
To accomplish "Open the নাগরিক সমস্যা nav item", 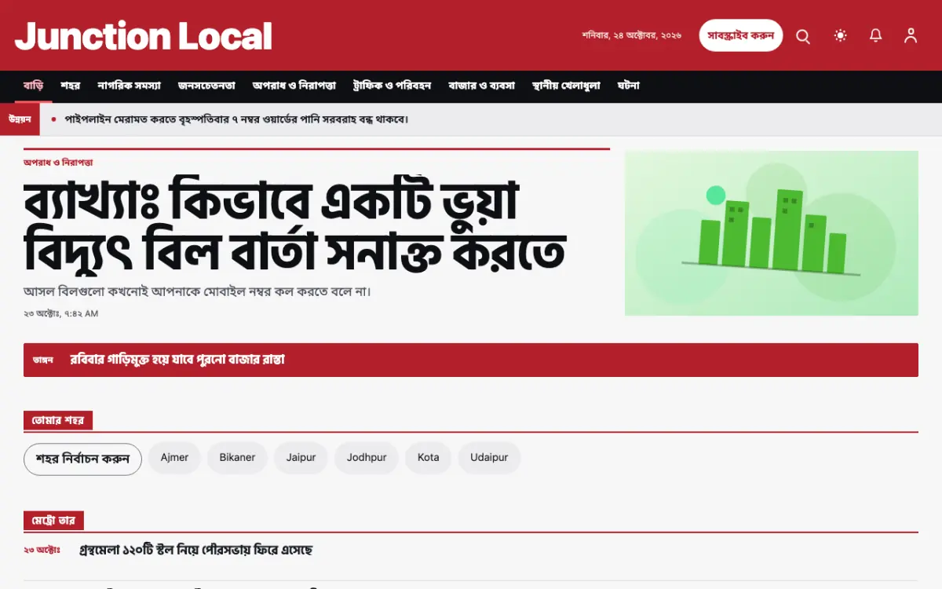I will coord(130,86).
